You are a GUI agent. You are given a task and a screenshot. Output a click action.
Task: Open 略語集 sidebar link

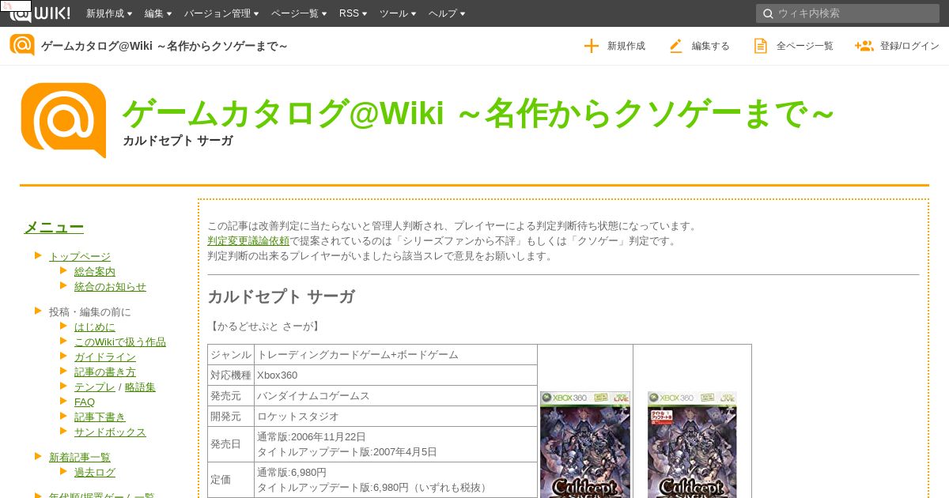(x=140, y=387)
